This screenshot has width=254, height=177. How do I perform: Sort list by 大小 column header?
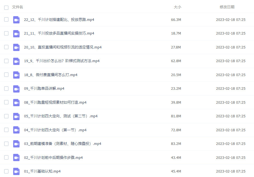[177, 7]
